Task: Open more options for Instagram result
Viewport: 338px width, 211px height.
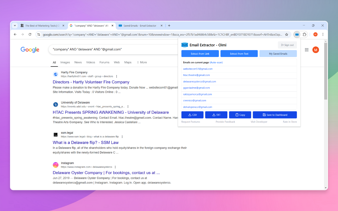Action: click(x=115, y=167)
